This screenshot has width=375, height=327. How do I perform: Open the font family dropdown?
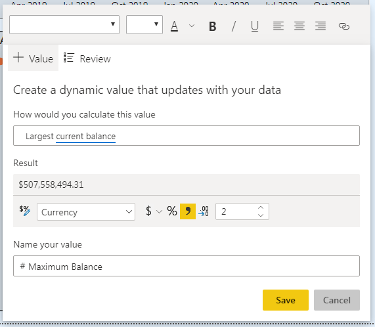pyautogui.click(x=64, y=24)
